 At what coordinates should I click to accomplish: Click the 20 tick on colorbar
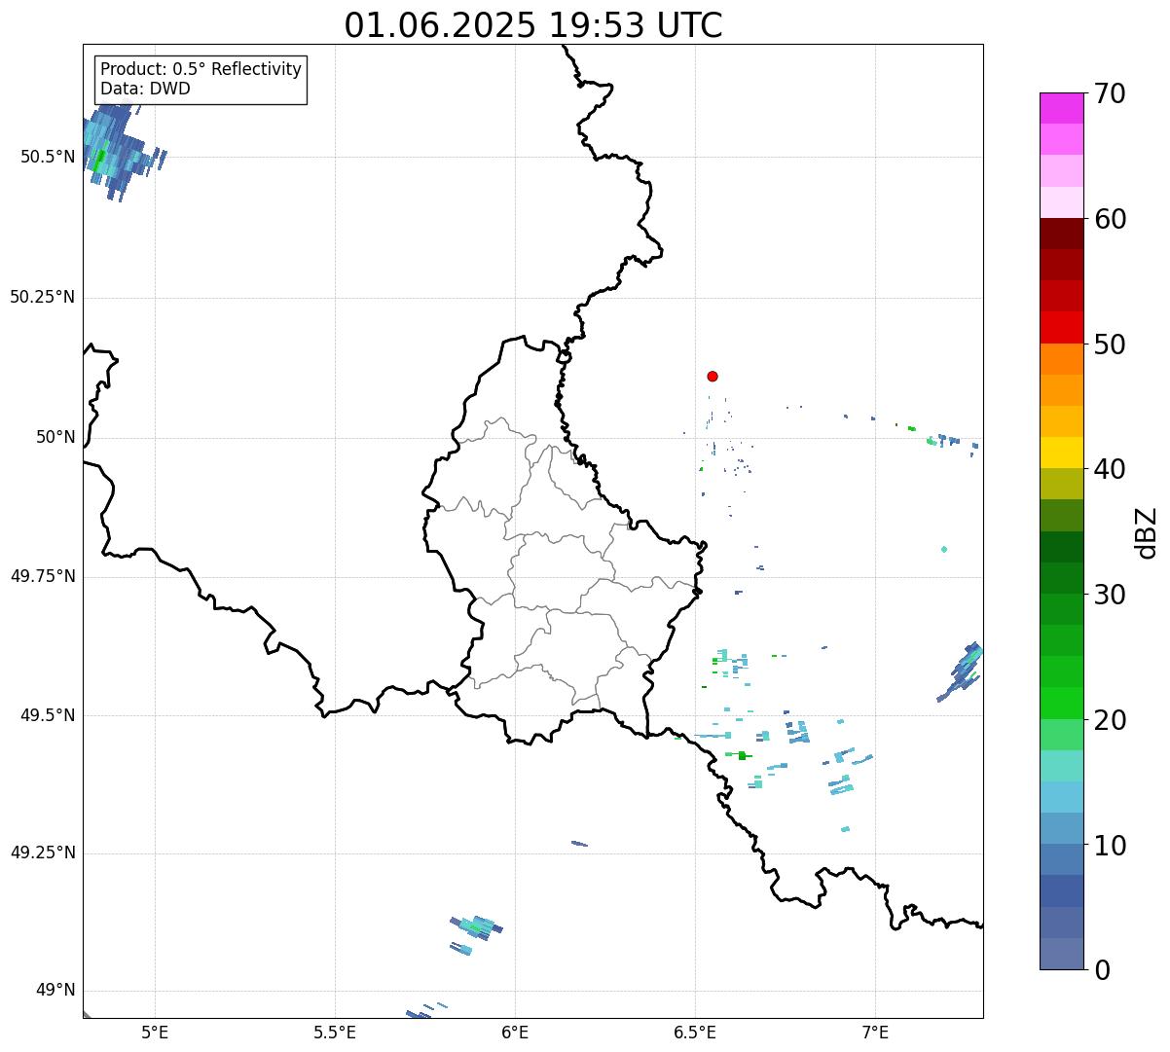tap(1110, 720)
